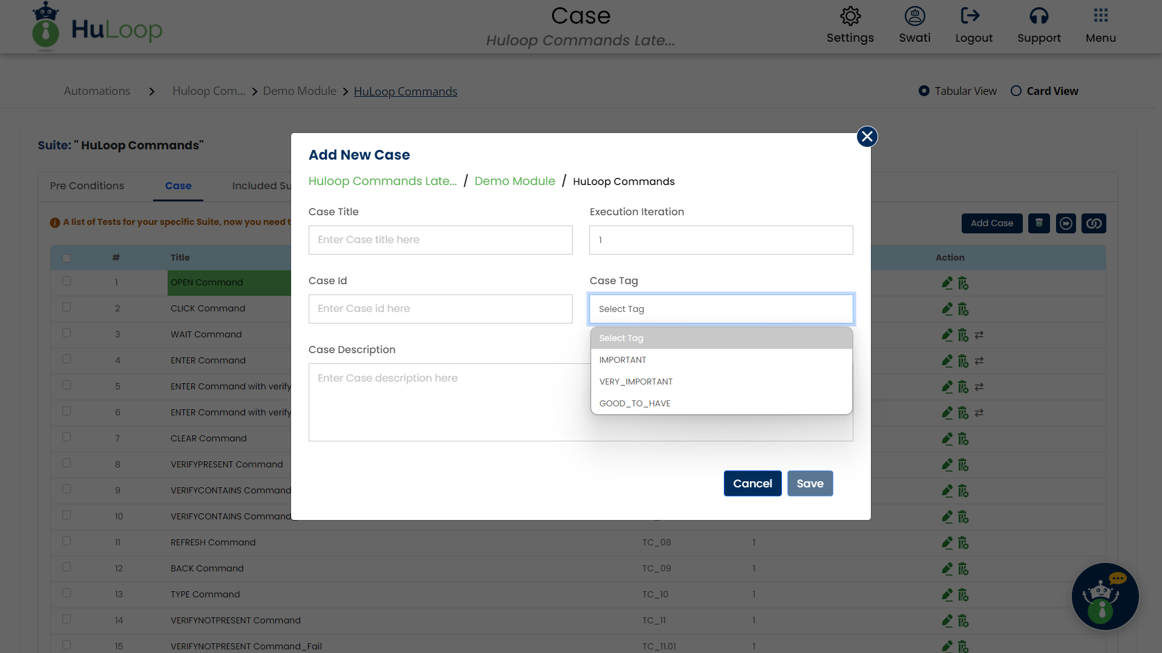Check the CLEAR Command row checkbox

(67, 437)
